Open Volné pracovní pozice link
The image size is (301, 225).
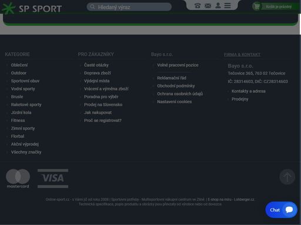coord(178,65)
